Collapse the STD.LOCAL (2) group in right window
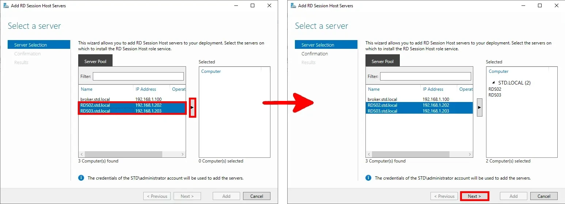The image size is (565, 204). coord(494,83)
